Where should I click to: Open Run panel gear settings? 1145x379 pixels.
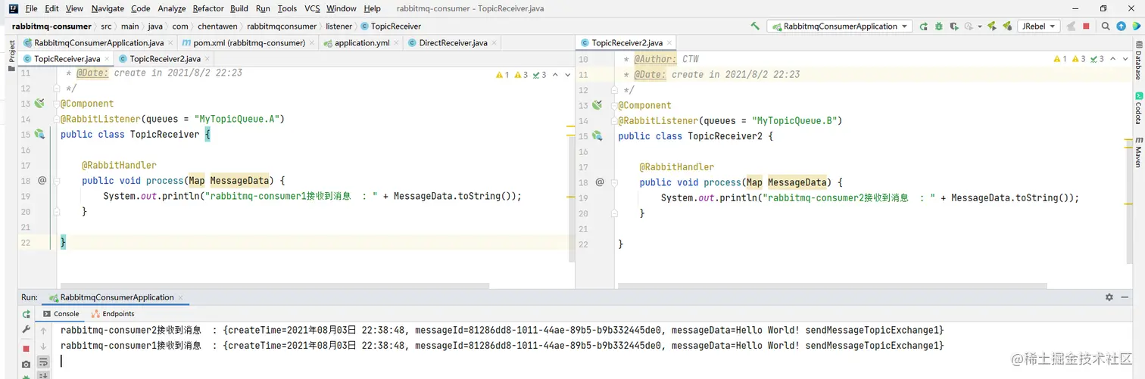(x=1109, y=298)
